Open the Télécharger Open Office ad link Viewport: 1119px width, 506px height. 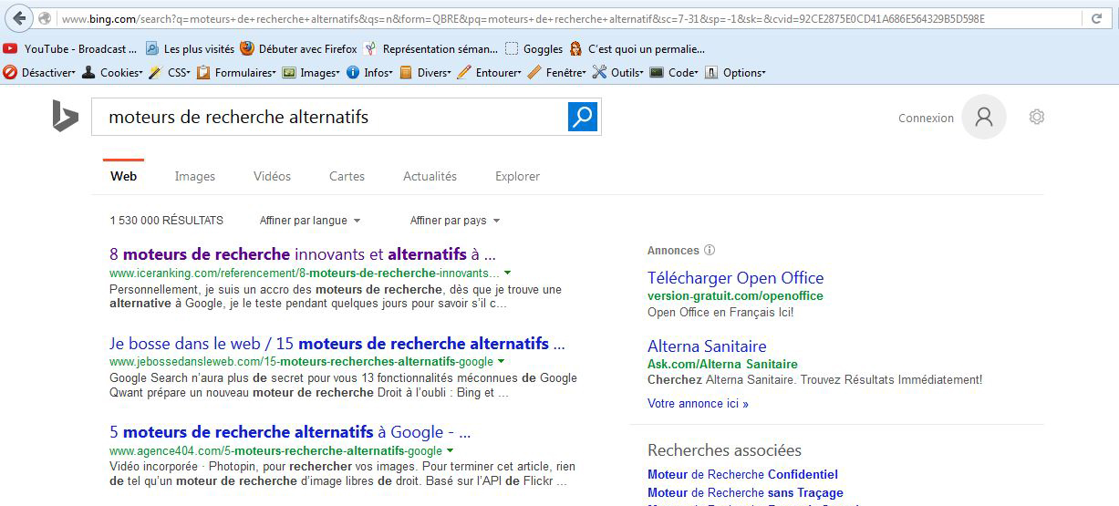[735, 278]
